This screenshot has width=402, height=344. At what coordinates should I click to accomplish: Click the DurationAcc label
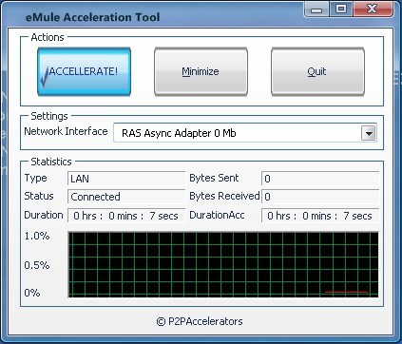coord(217,215)
